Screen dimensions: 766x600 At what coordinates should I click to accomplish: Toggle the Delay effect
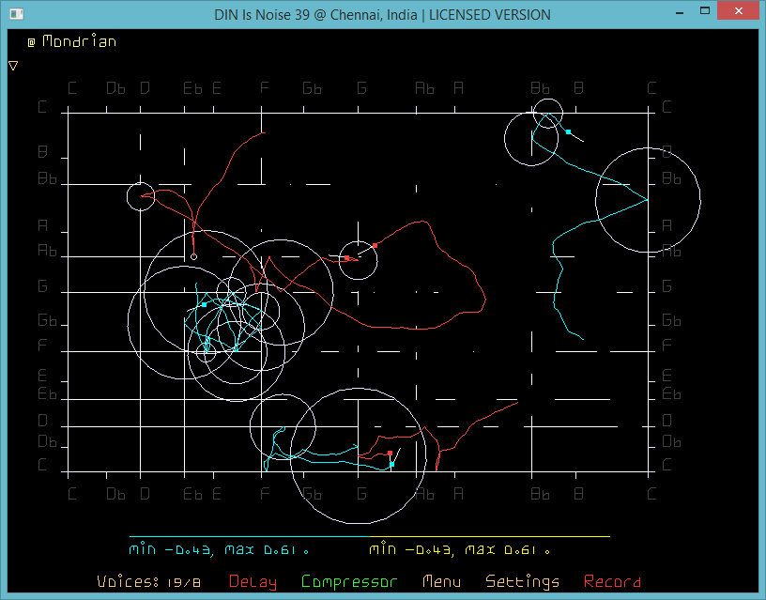point(253,582)
